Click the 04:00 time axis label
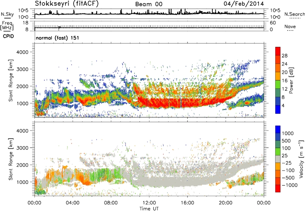 coord(73,203)
